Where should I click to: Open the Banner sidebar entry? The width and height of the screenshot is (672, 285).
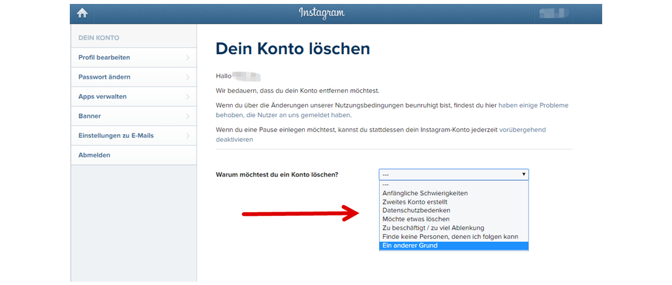[133, 116]
